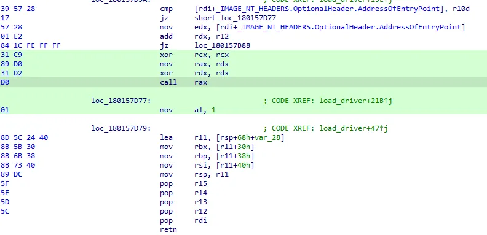Open the load_driver+21B code cross-reference
Viewport: 487px width, 235px height.
tap(355, 101)
